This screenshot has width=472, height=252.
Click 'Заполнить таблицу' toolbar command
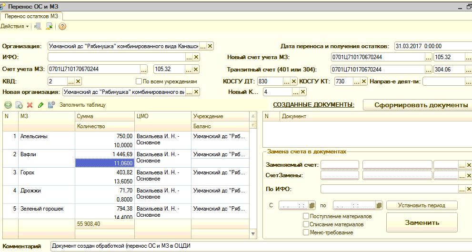coord(82,105)
